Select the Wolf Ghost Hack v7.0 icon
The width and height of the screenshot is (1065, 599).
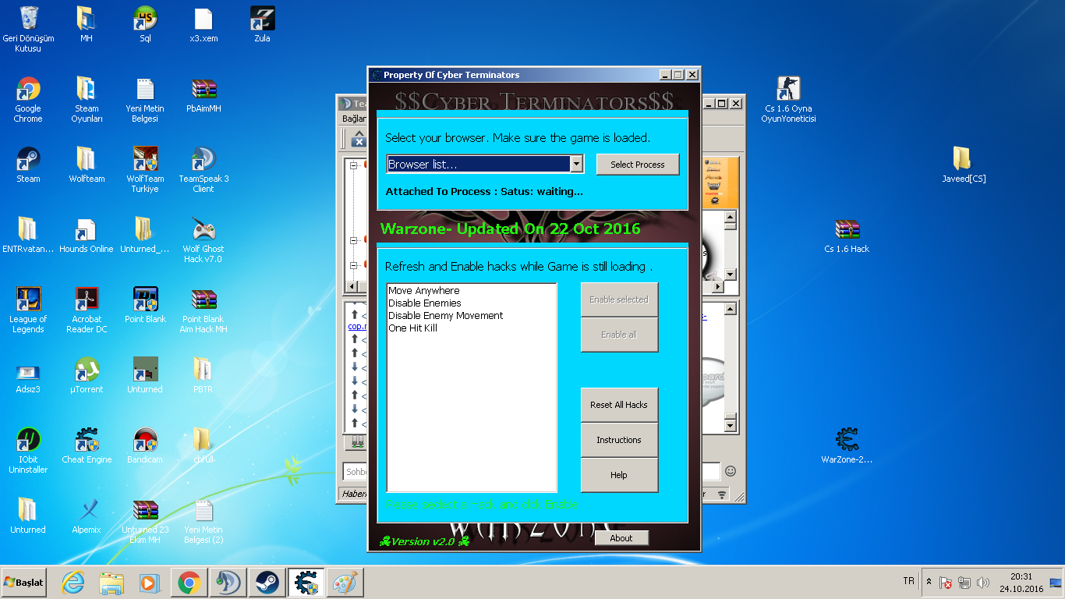(x=203, y=240)
